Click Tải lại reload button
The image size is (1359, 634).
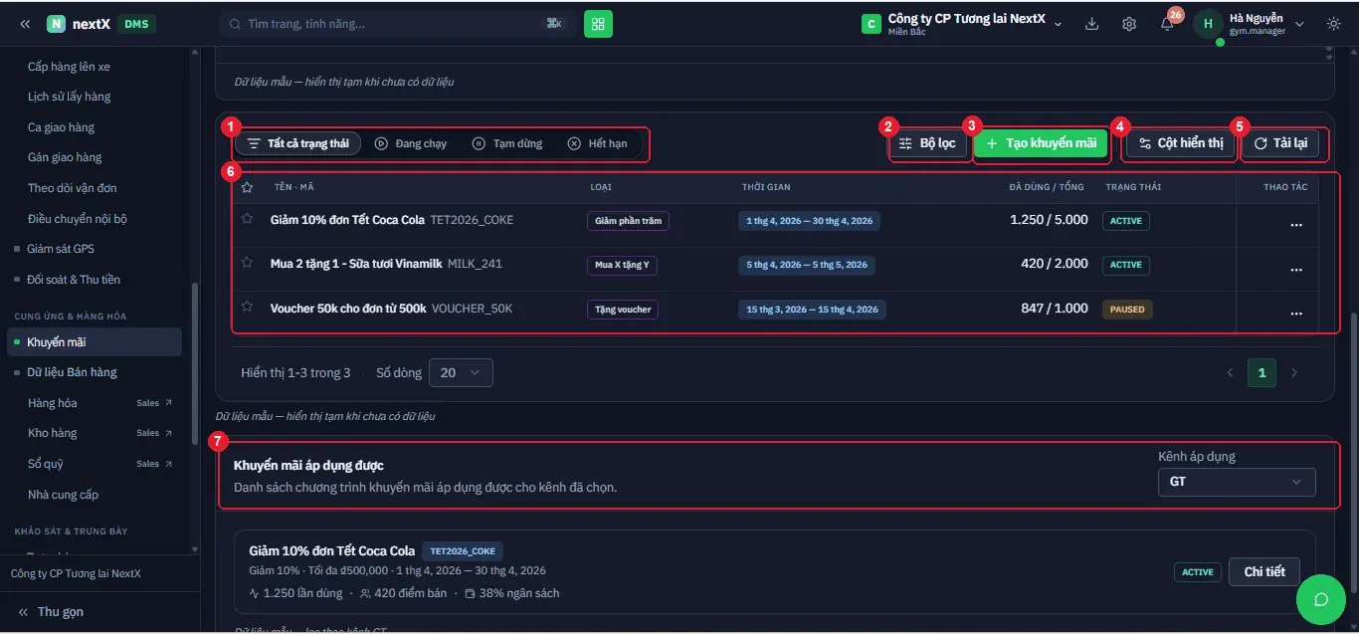click(1280, 143)
